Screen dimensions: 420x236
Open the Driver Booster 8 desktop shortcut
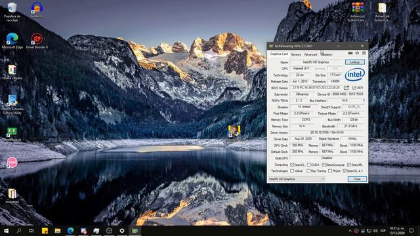click(x=37, y=41)
